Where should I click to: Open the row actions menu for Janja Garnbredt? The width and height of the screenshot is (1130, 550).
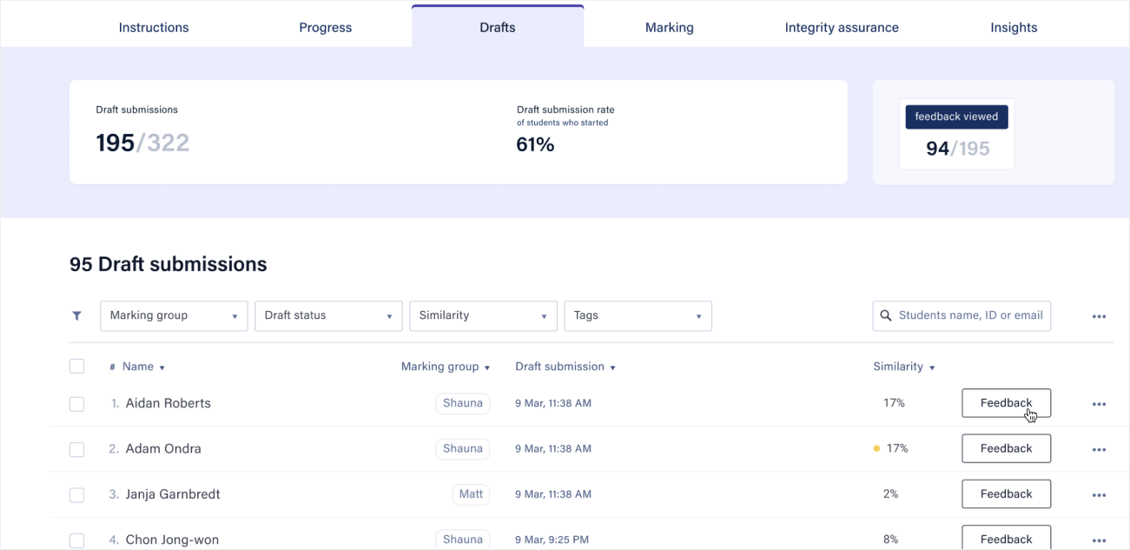point(1099,494)
